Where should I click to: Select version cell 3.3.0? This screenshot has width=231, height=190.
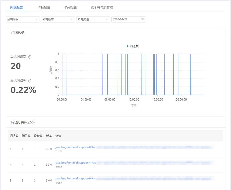pyautogui.click(x=49, y=165)
